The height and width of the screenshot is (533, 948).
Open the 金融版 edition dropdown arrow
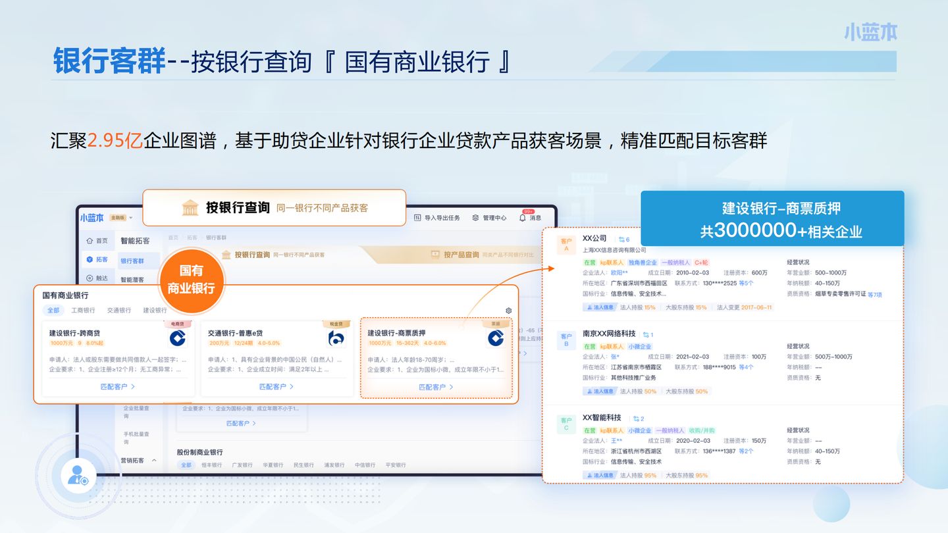[131, 218]
